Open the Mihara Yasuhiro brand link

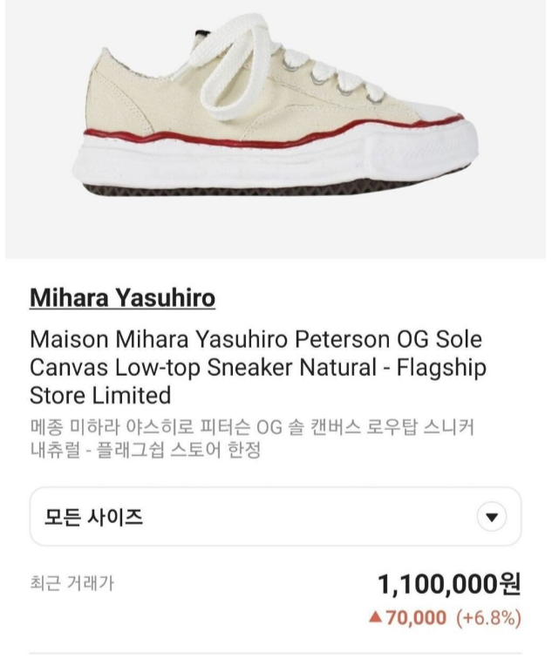(122, 299)
